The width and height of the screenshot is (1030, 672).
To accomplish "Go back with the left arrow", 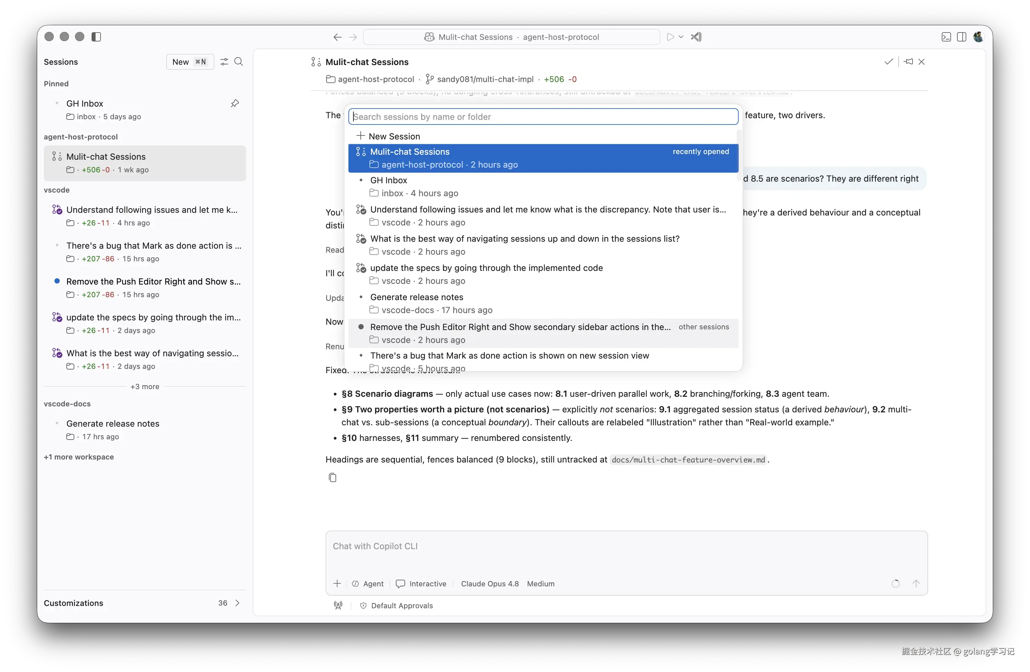I will 337,37.
